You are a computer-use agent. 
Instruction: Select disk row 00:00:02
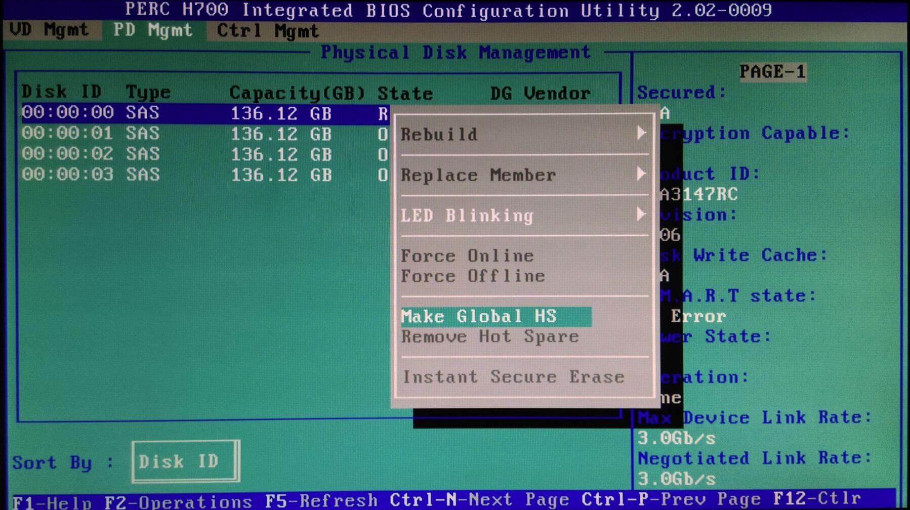(x=205, y=154)
